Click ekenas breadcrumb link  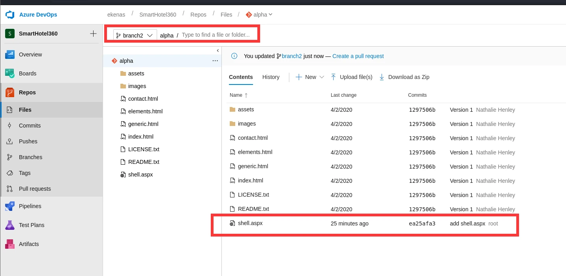tap(116, 15)
